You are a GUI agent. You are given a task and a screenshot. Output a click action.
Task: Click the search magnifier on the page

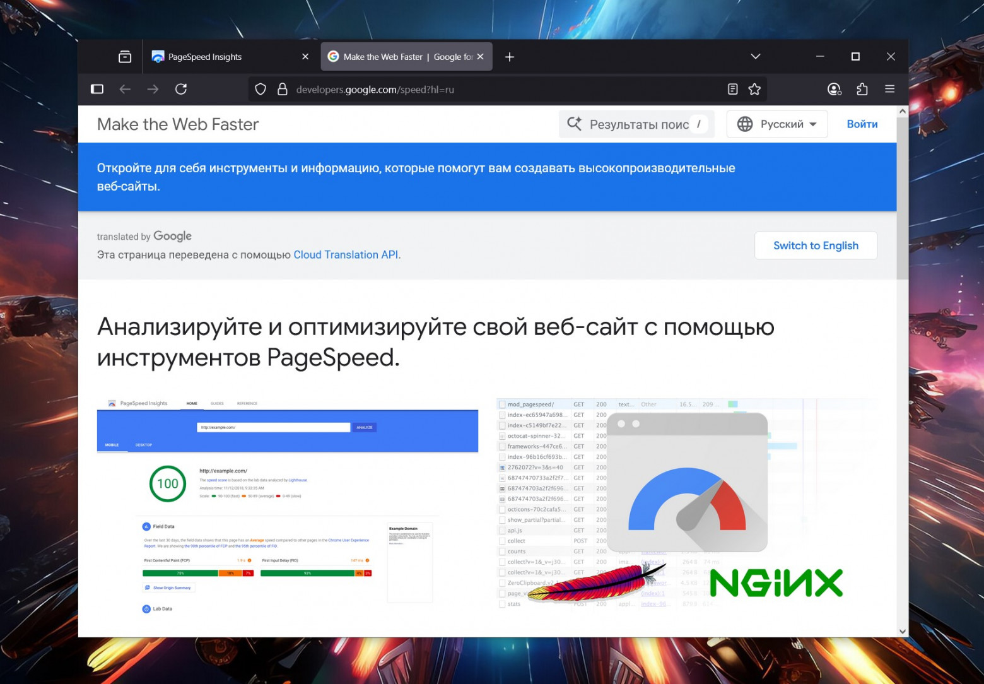pos(575,124)
